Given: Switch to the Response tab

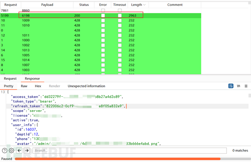Looking at the screenshot, I should [x=32, y=79].
